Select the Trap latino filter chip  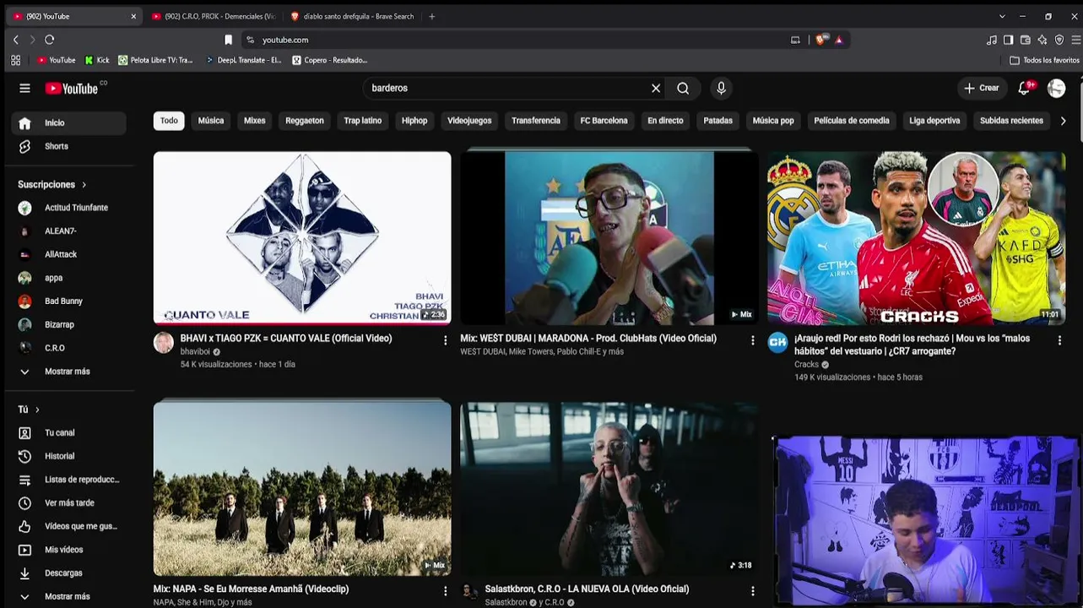[363, 121]
